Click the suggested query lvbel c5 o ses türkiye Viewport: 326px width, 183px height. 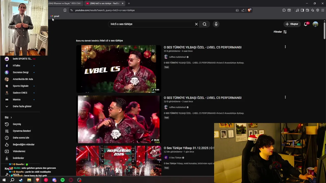point(111,41)
